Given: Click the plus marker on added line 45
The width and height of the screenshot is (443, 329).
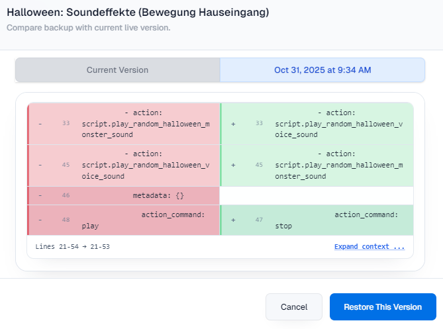Looking at the screenshot, I should 233,165.
